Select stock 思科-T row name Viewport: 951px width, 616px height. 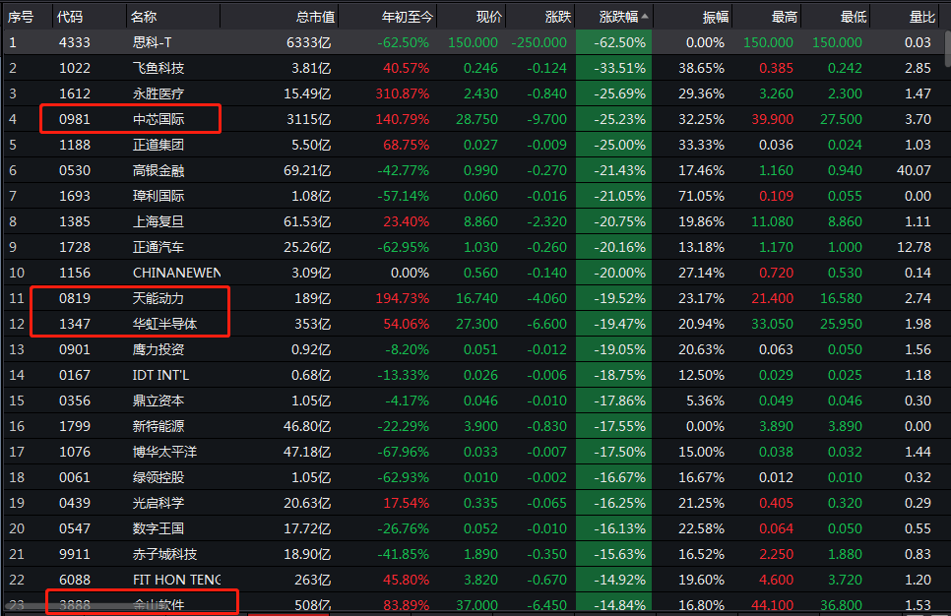tap(152, 42)
